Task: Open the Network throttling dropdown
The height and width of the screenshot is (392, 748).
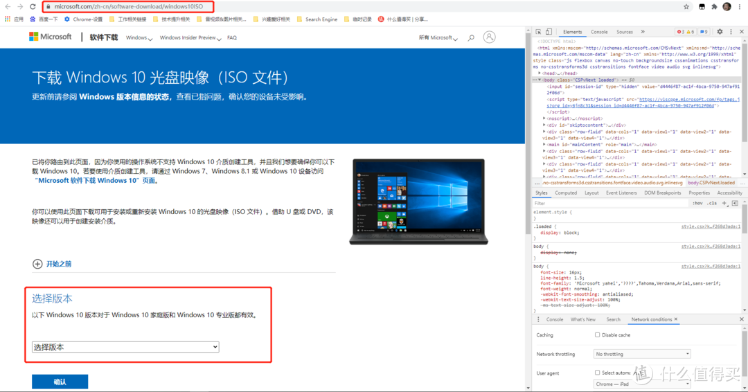Action: (x=642, y=354)
